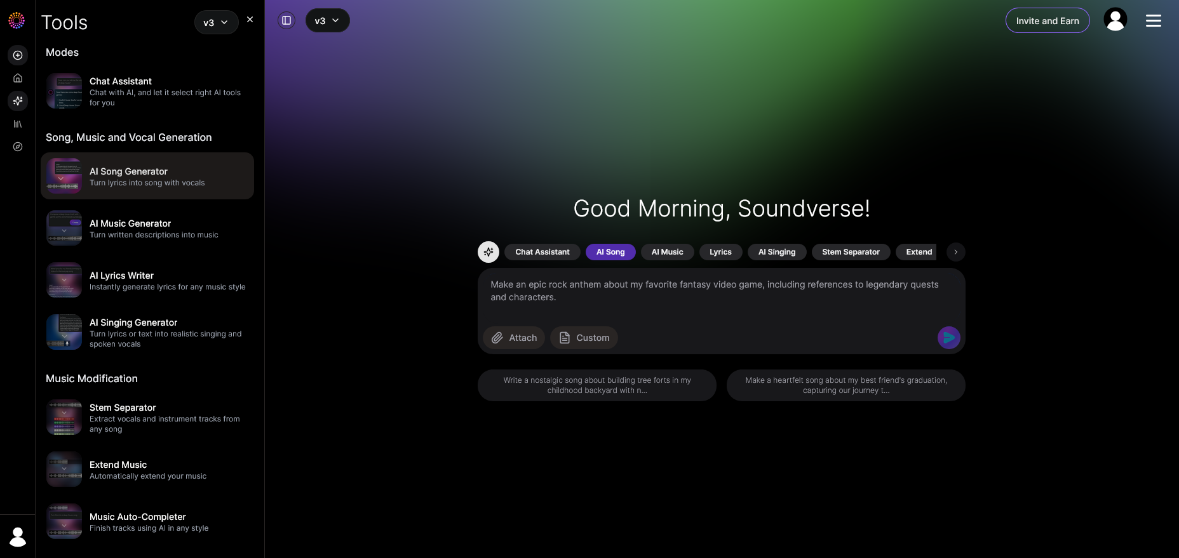Click the epic rock anthem prompt field

721,292
